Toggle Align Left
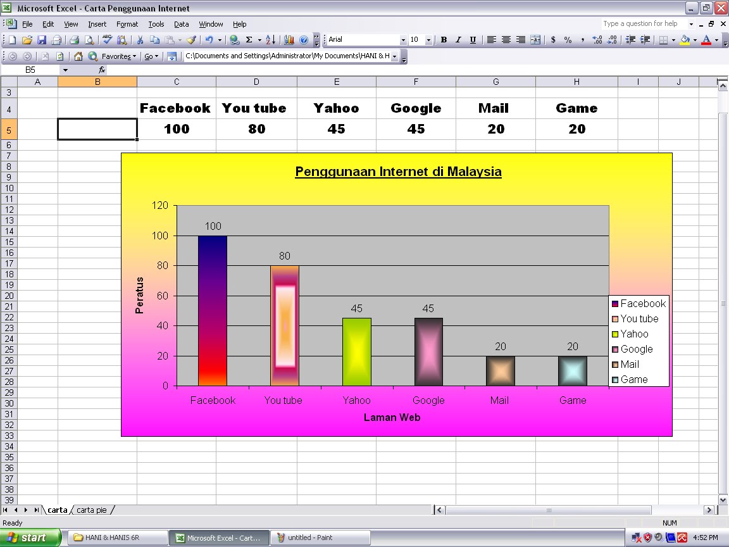Image resolution: width=729 pixels, height=547 pixels. coord(491,40)
